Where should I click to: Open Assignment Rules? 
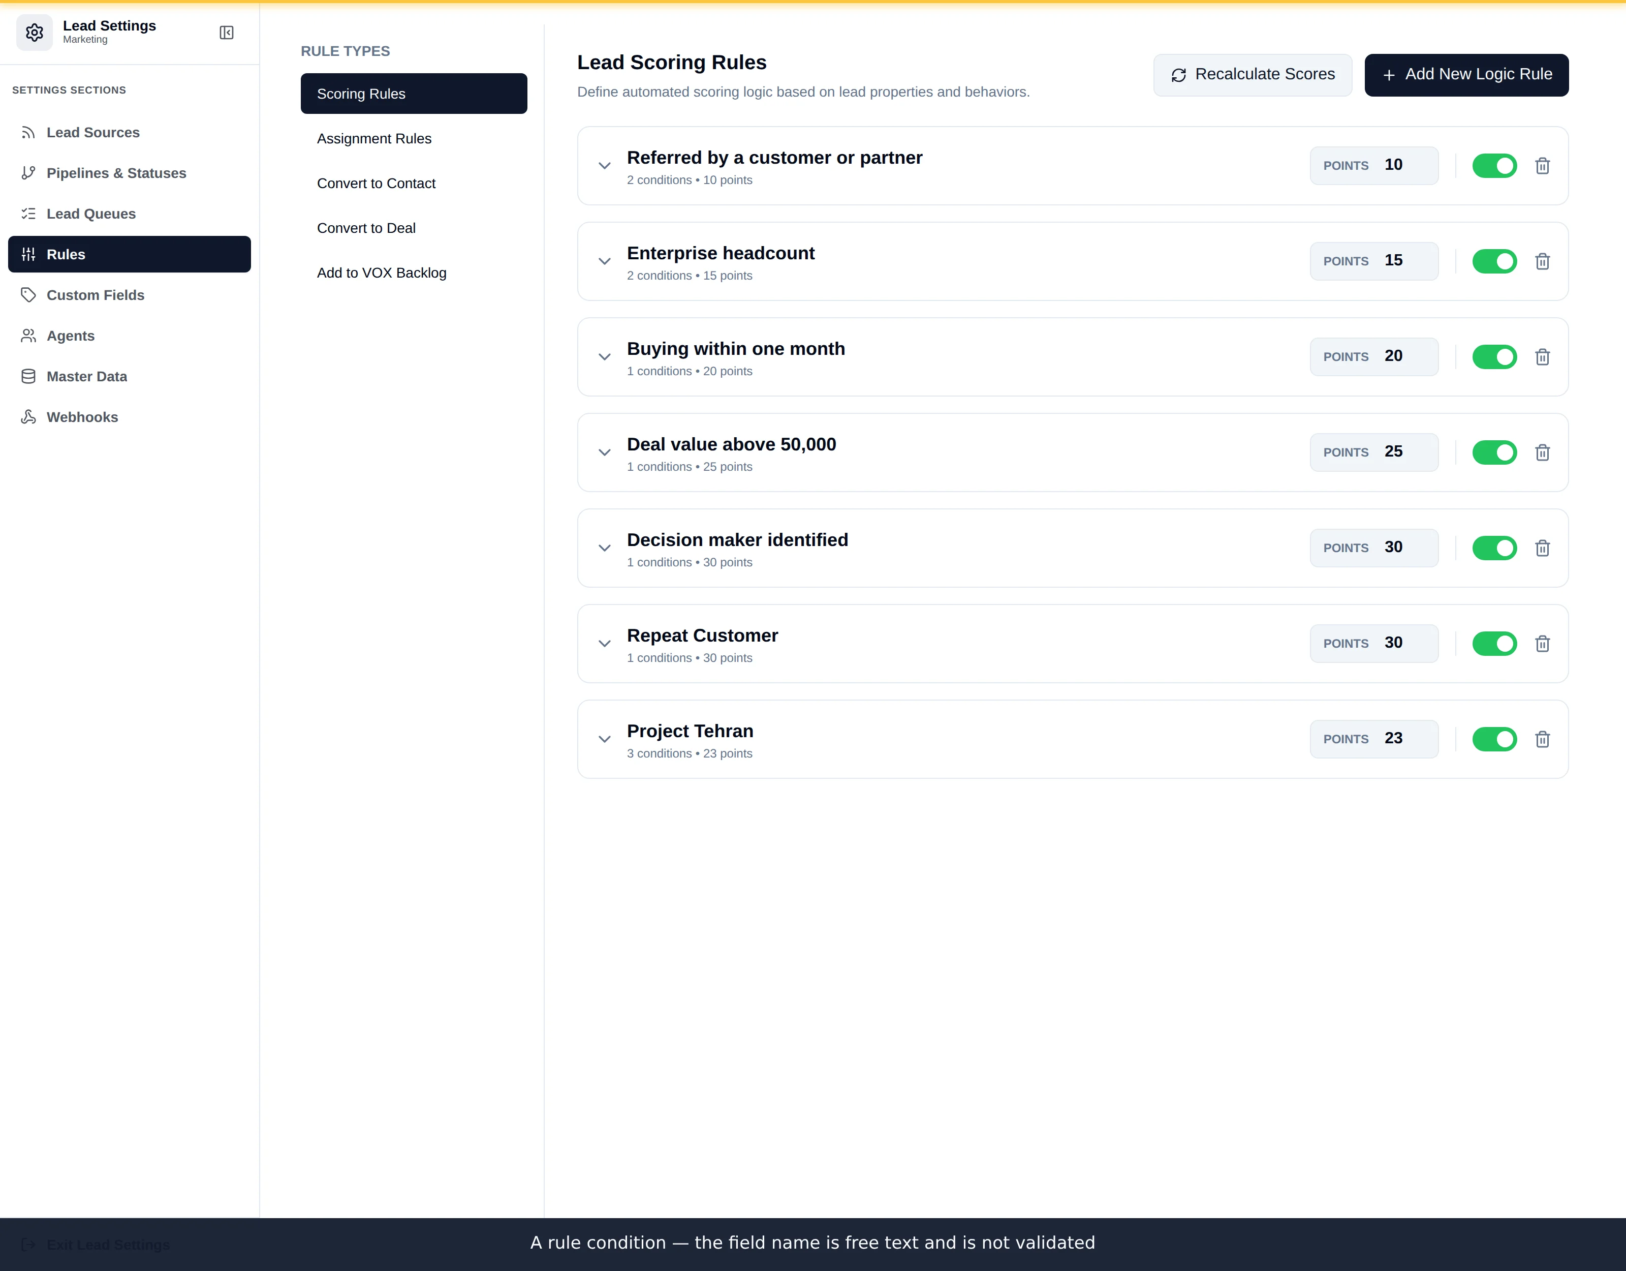[414, 139]
